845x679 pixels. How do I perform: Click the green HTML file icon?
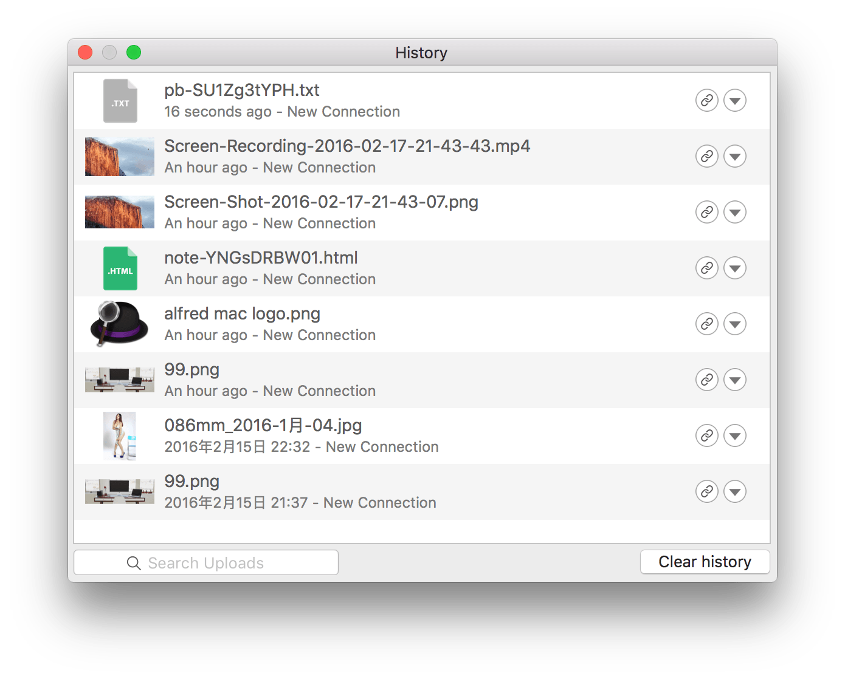click(x=120, y=268)
